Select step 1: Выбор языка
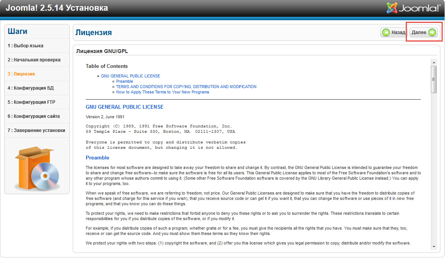This screenshot has width=445, height=259. pos(37,46)
